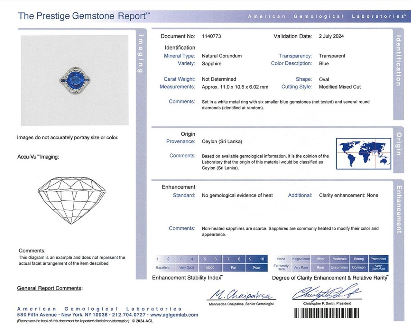Image resolution: width=411 pixels, height=331 pixels.
Task: Click the 'Extremely Rare' rarity cell
Action: [281, 267]
